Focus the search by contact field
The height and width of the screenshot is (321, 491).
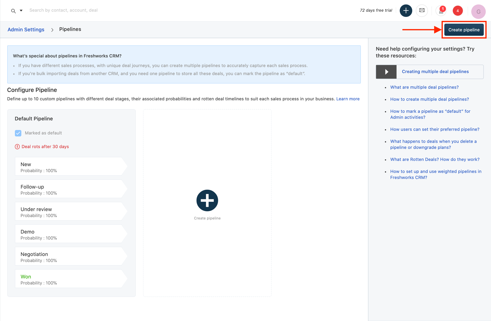[x=63, y=10]
